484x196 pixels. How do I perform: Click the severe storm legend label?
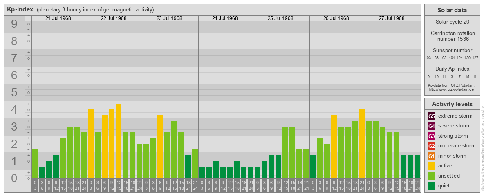[x=454, y=126]
